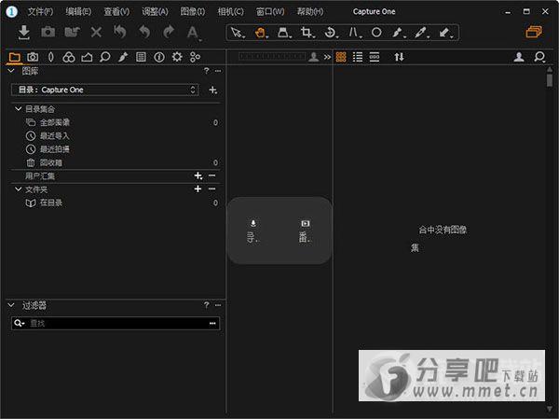559x419 pixels.
Task: Click the Undo arrow icon
Action: [144, 32]
